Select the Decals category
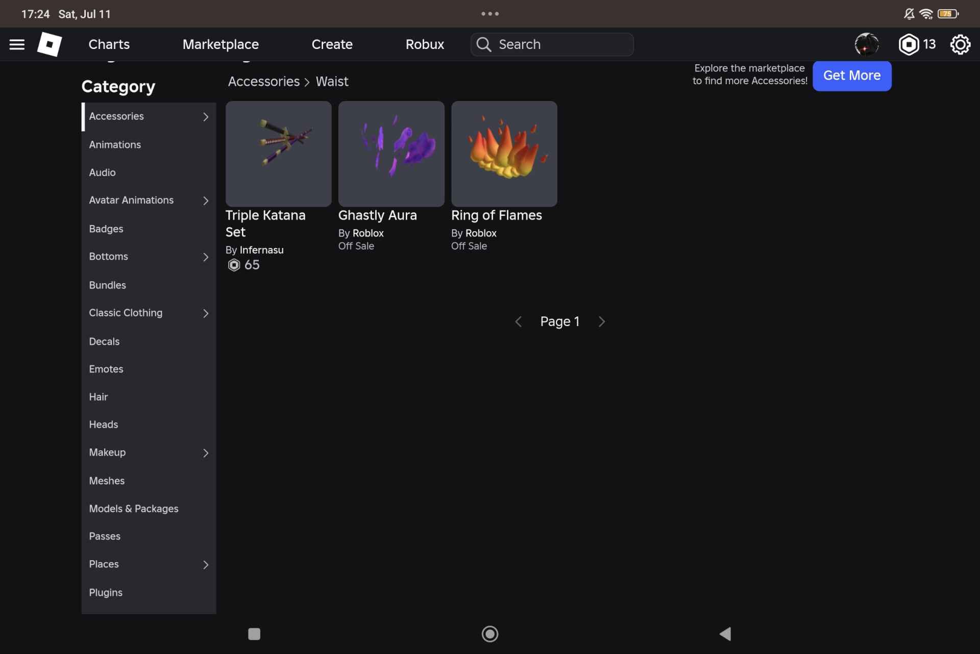The height and width of the screenshot is (654, 980). 149,341
